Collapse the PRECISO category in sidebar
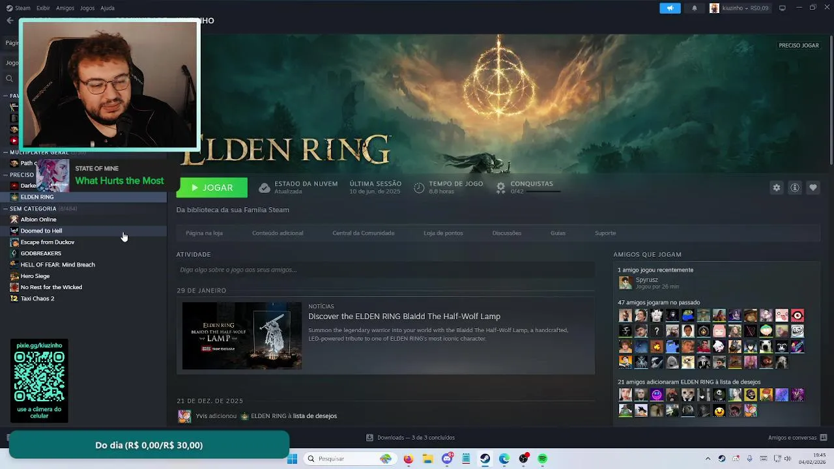The width and height of the screenshot is (834, 469). coord(6,175)
